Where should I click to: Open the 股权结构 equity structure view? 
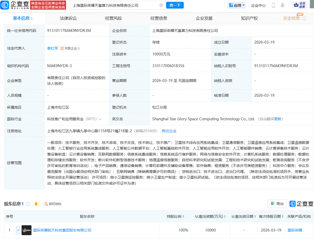tap(53, 204)
